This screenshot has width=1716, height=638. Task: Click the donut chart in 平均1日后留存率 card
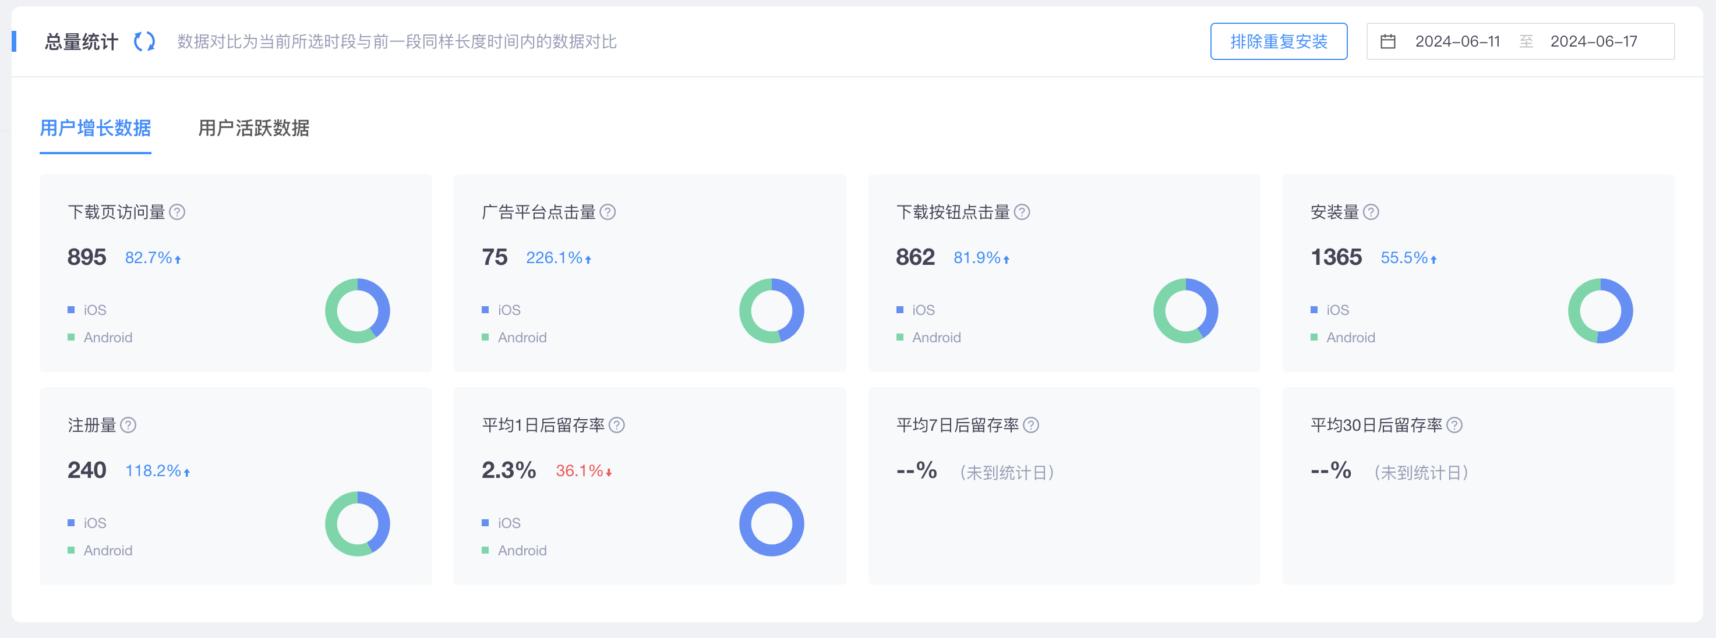tap(772, 524)
